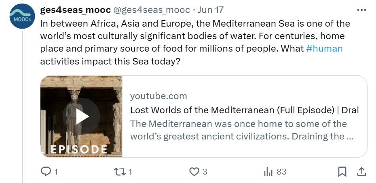
Task: Click the reply speech bubble icon
Action: point(47,172)
